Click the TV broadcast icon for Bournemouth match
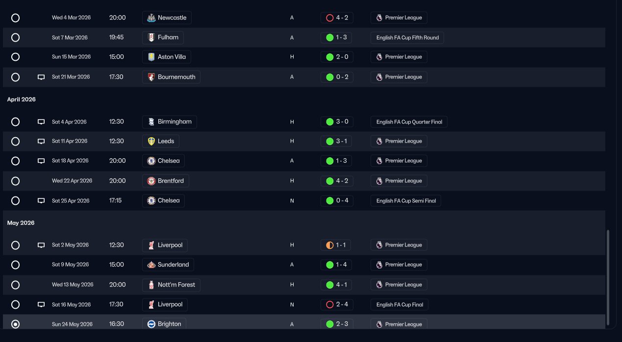Screen dimensions: 622x342 [x=41, y=77]
